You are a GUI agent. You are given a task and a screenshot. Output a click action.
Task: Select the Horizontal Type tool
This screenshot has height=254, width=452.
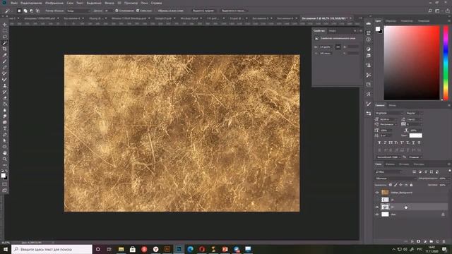pos(5,128)
